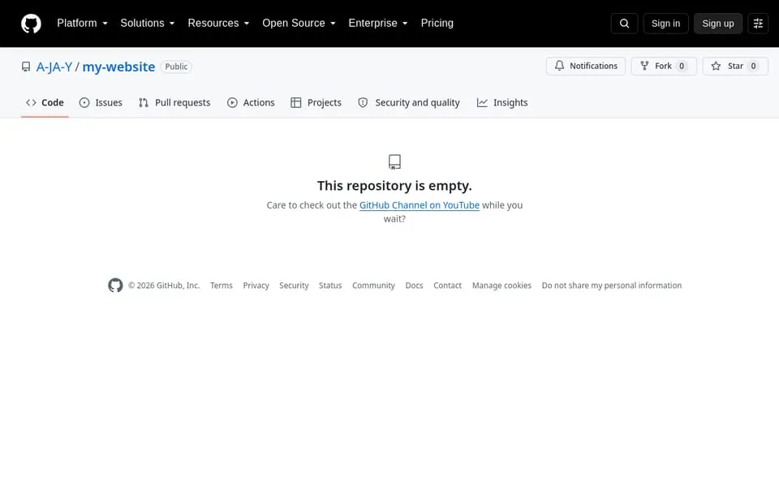The width and height of the screenshot is (779, 487).
Task: Open the A-JA-Y owner profile link
Action: pyautogui.click(x=54, y=67)
